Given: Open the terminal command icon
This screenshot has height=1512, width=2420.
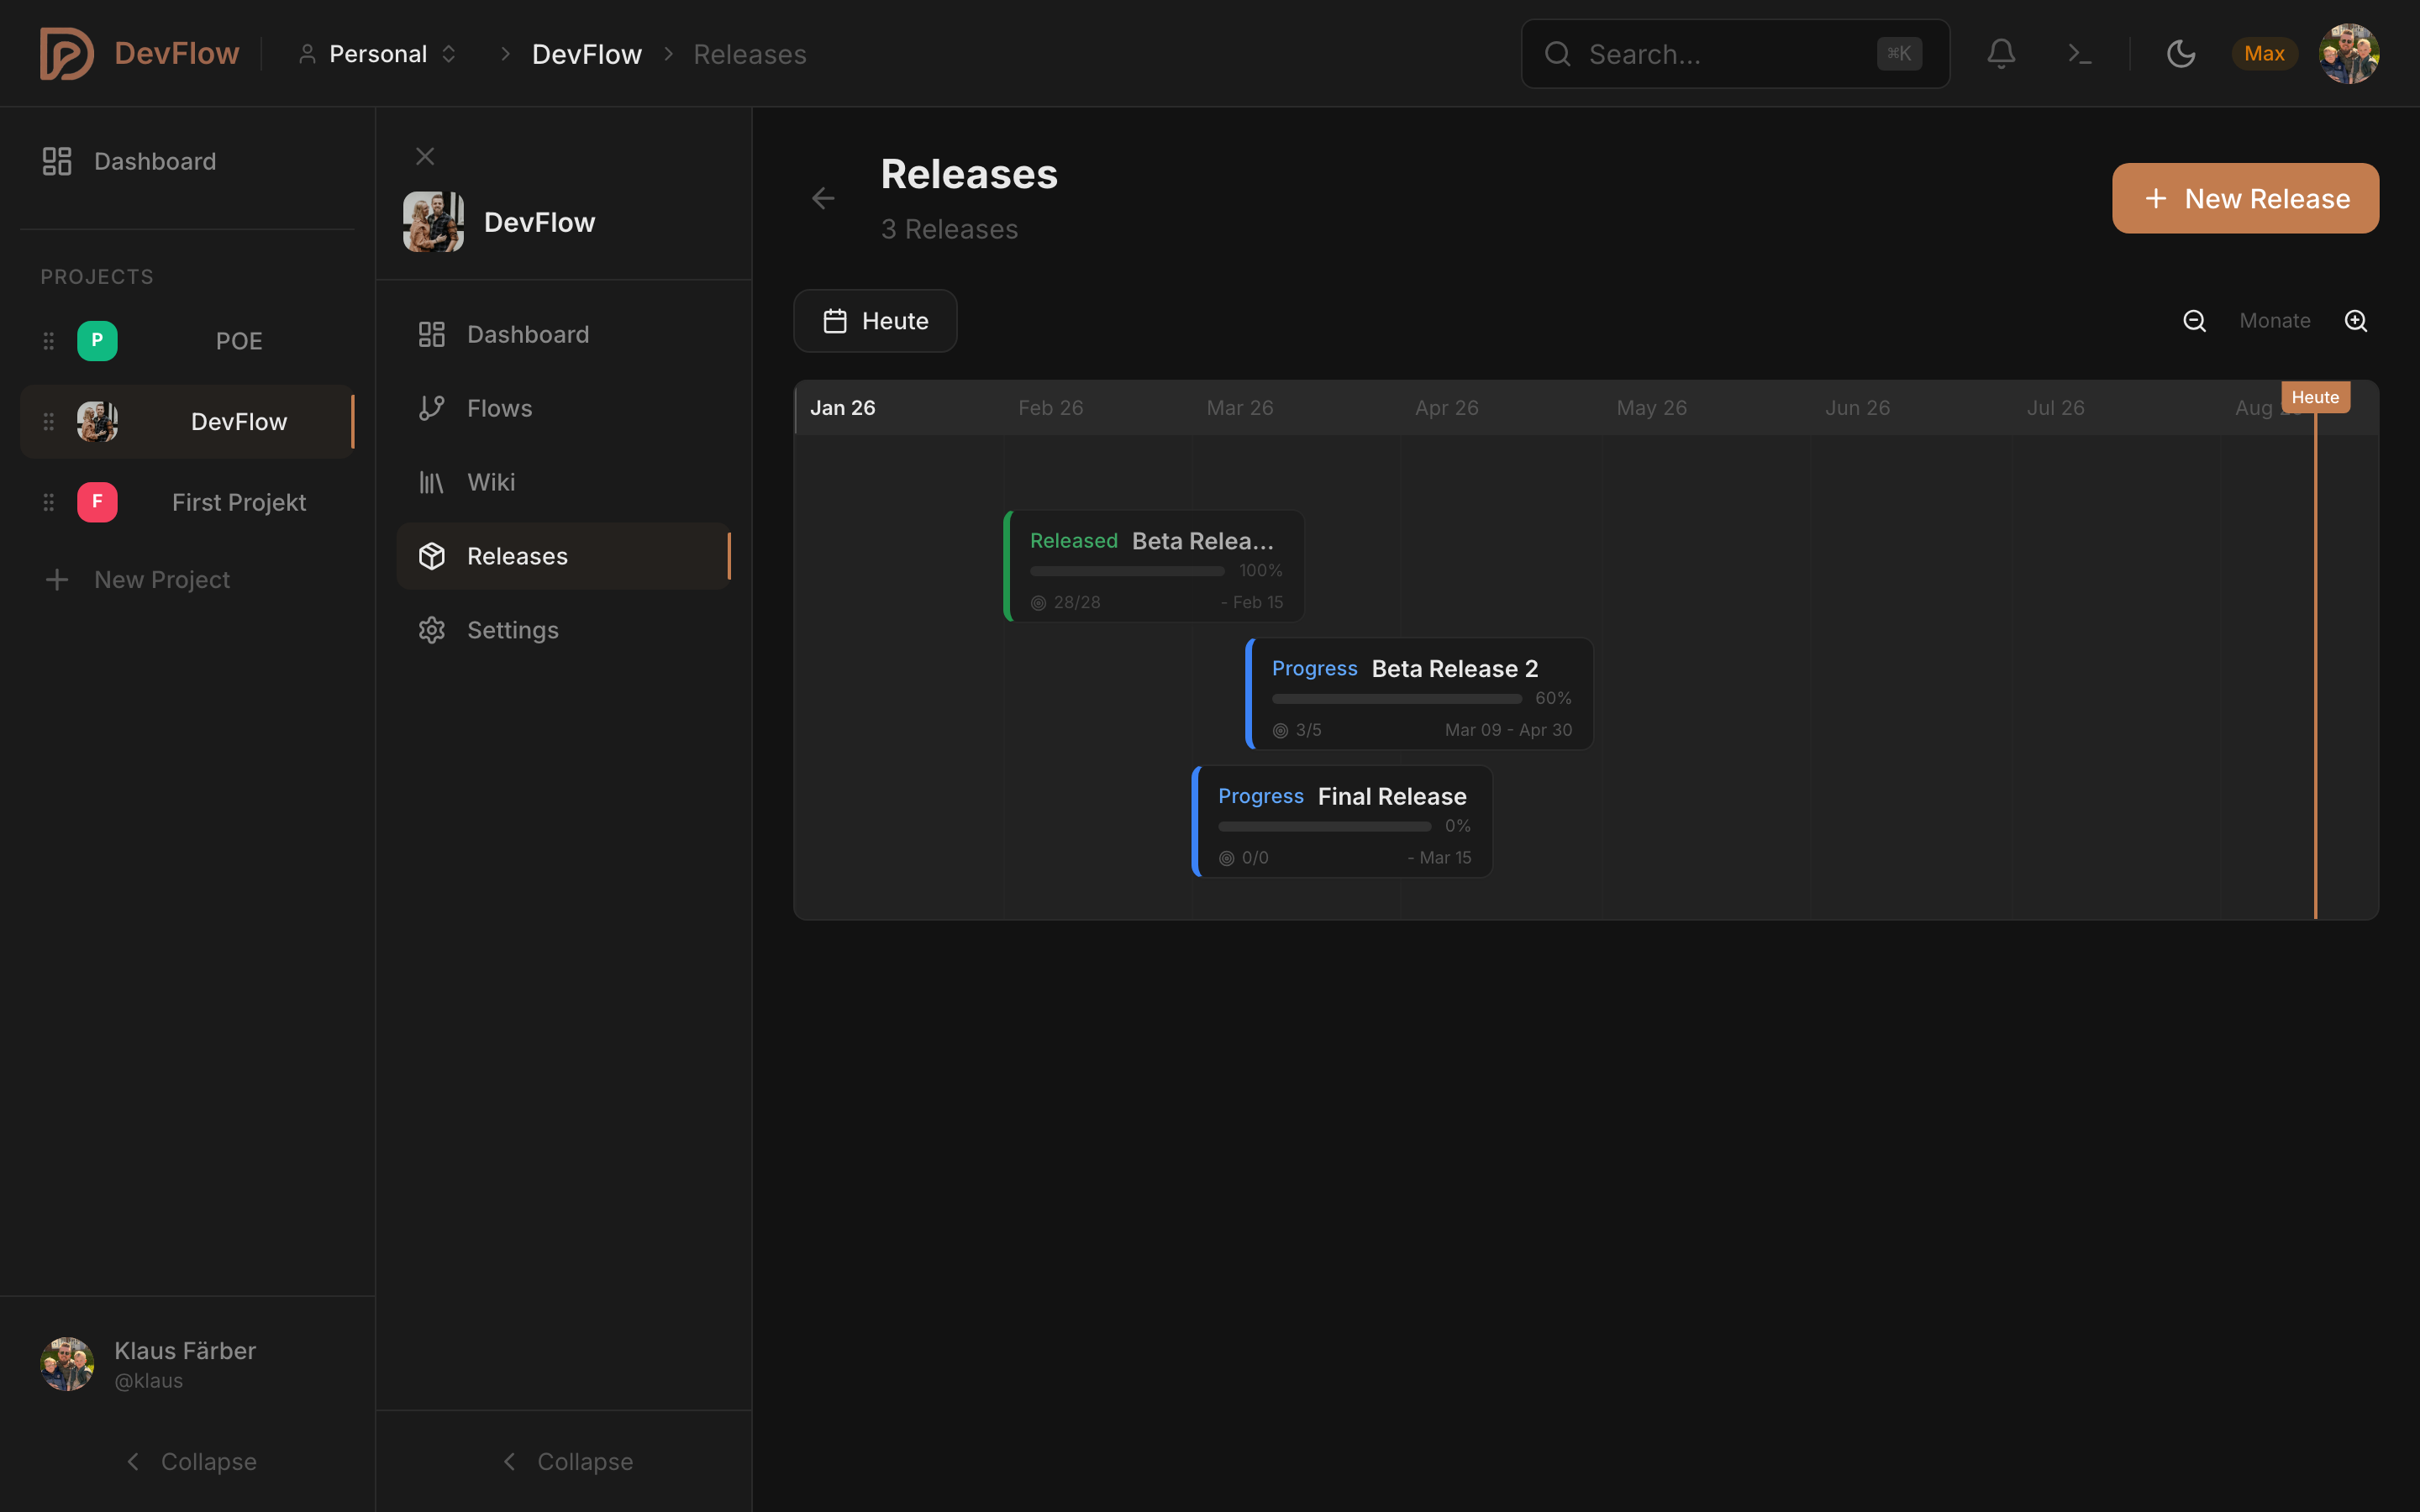Looking at the screenshot, I should click(2080, 54).
